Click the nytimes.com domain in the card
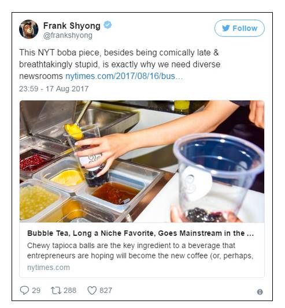Image resolution: width=285 pixels, height=308 pixels. 49,268
